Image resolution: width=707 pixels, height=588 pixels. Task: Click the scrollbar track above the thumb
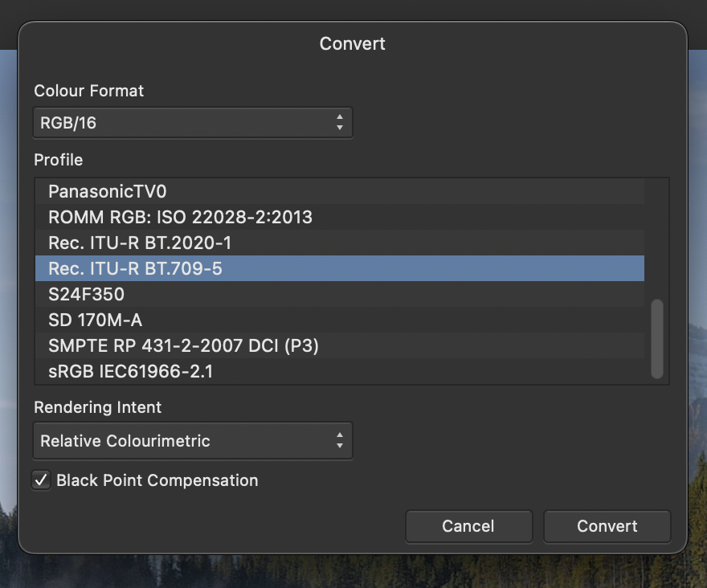[657, 241]
